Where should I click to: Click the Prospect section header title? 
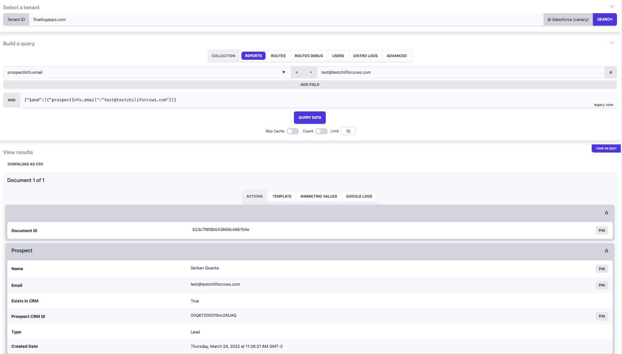pyautogui.click(x=22, y=251)
